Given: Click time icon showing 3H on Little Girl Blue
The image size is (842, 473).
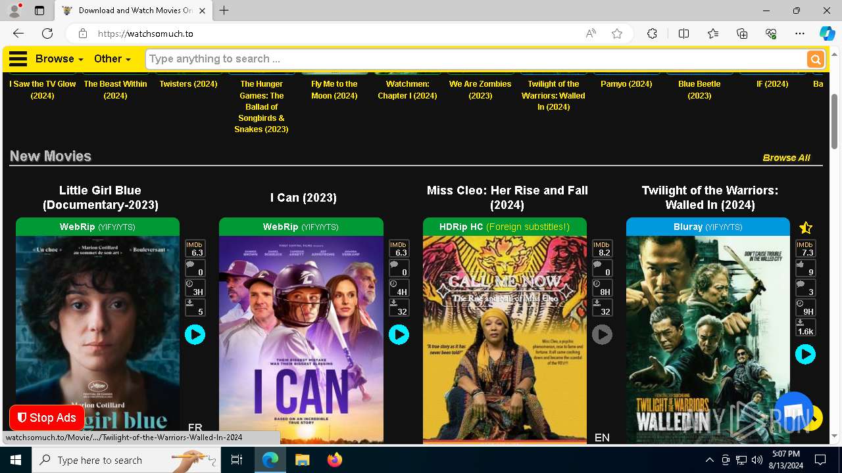Looking at the screenshot, I should pos(195,288).
